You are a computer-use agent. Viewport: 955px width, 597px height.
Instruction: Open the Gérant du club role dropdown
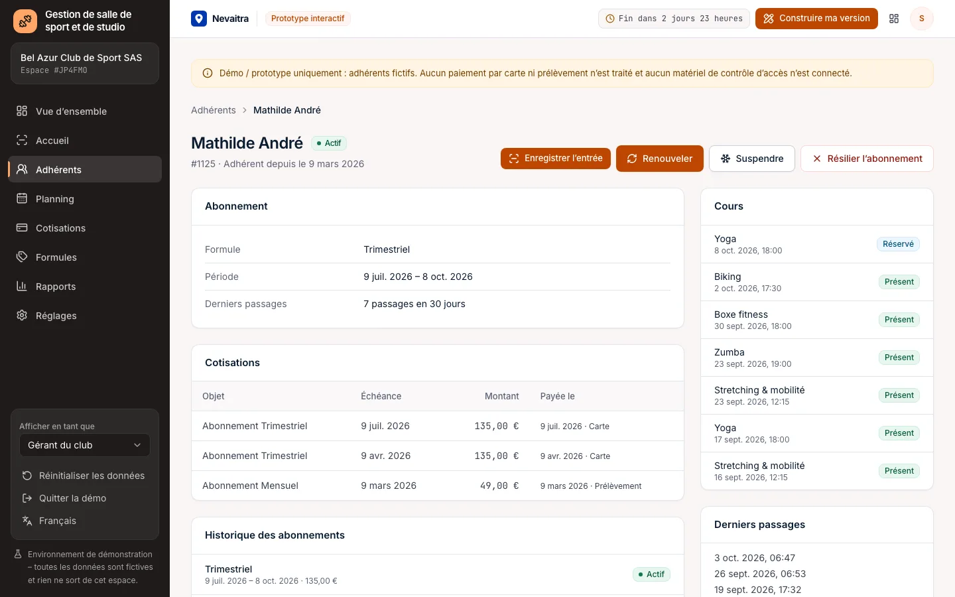click(x=85, y=445)
